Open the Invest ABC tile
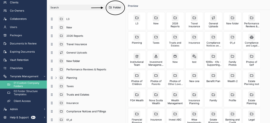This screenshot has width=270, height=123. 175,116
